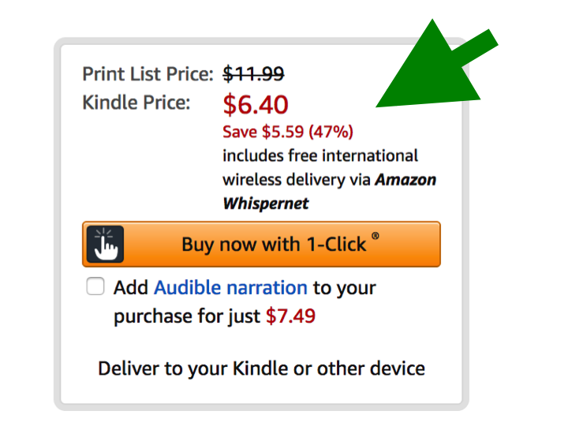Click the 1-Click hand pointer icon
This screenshot has width=568, height=426.
click(x=105, y=244)
